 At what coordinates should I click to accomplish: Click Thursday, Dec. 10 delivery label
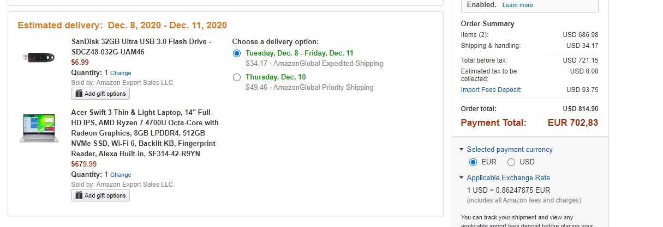(276, 77)
